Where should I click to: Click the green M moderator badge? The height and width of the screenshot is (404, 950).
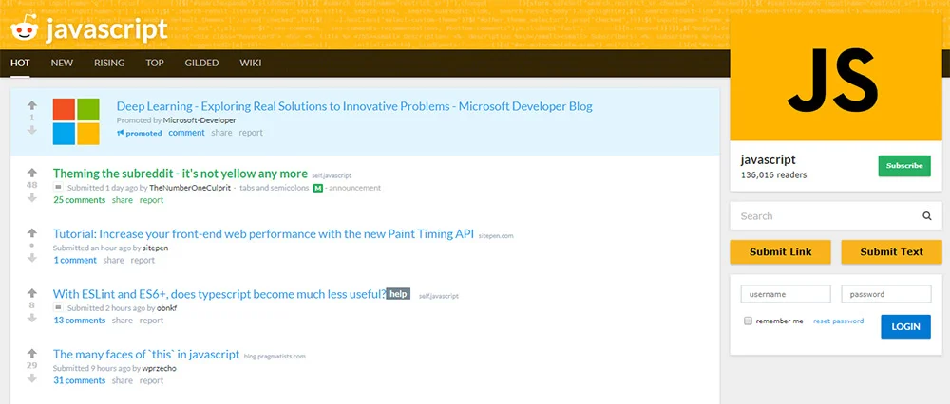point(317,188)
